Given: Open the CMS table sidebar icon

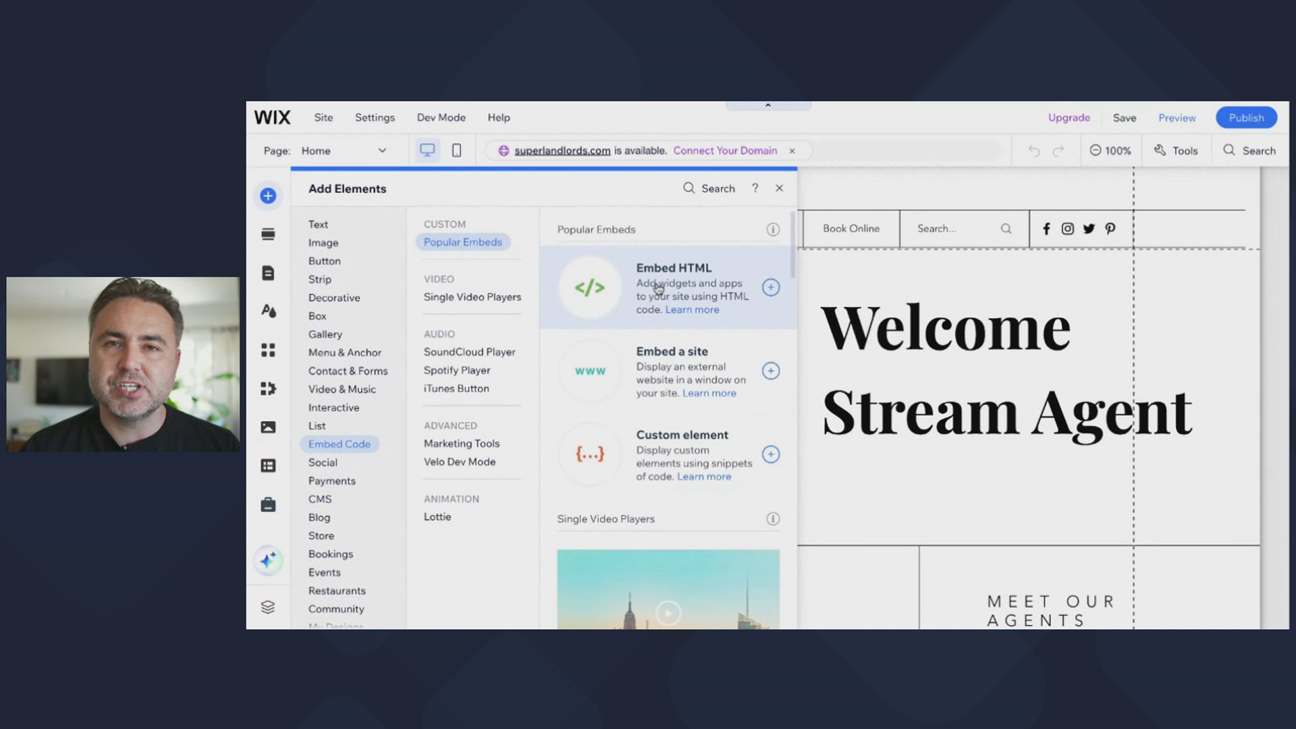Looking at the screenshot, I should pyautogui.click(x=268, y=466).
